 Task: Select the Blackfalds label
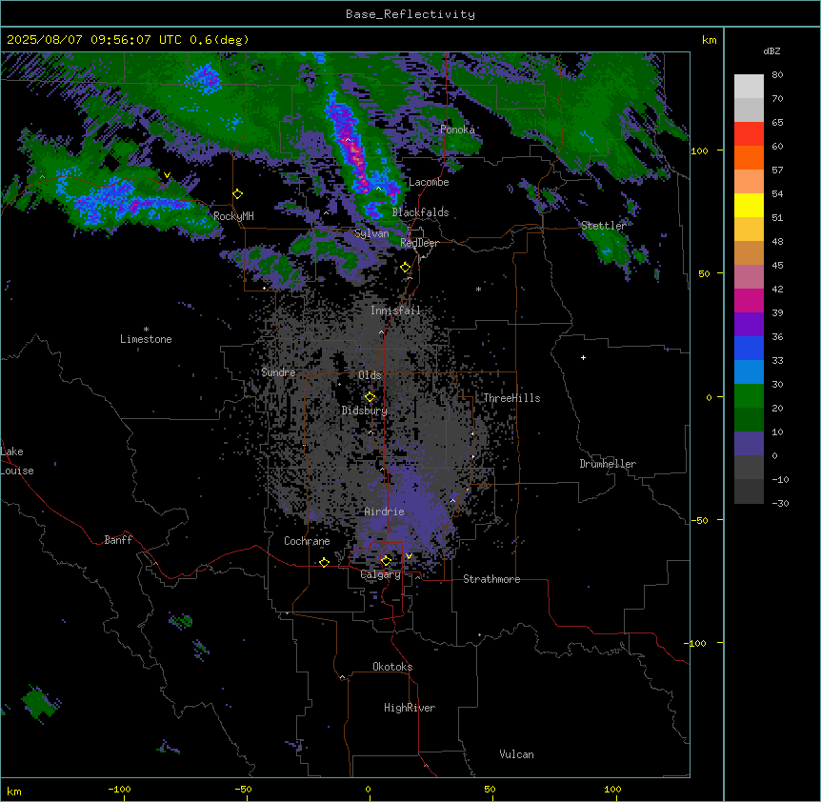point(420,212)
